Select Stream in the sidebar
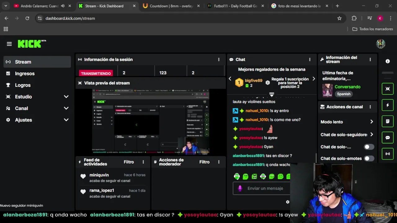Viewport: 397px width, 223px height. point(37,62)
